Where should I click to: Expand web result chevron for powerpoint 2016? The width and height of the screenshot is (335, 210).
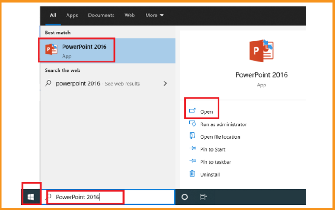tap(165, 83)
